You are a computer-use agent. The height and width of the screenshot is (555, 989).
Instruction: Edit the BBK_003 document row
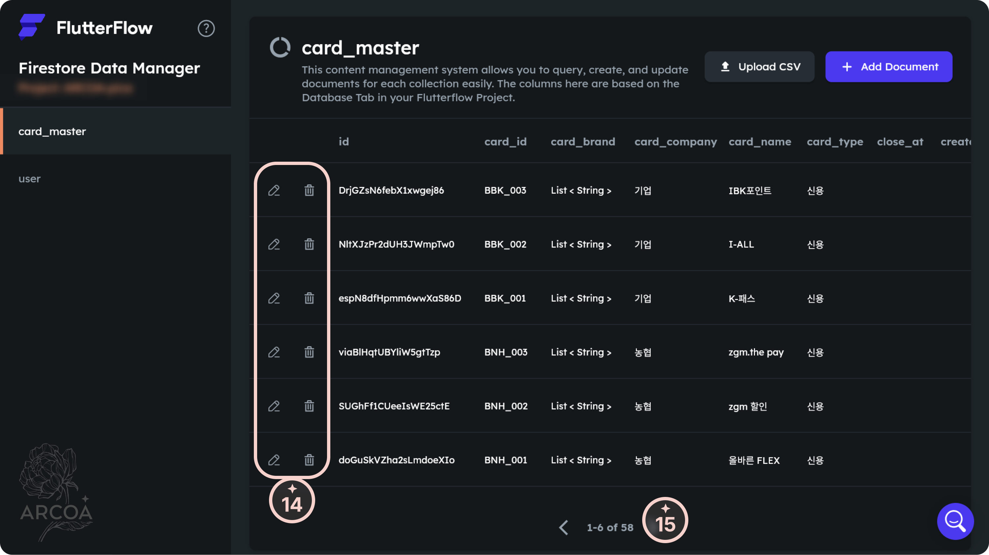[274, 190]
